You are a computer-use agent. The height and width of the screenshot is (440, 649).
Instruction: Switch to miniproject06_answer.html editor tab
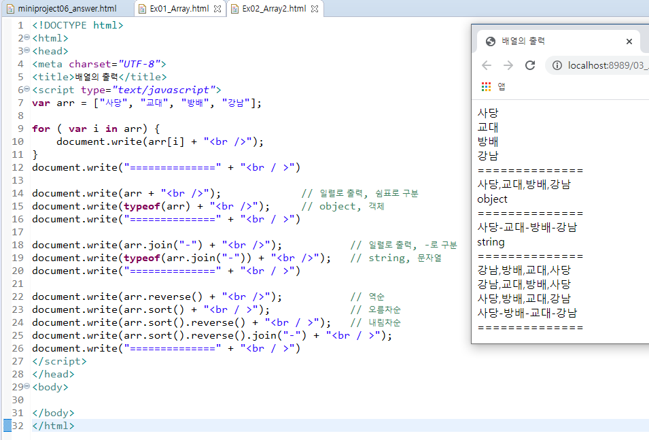[67, 9]
